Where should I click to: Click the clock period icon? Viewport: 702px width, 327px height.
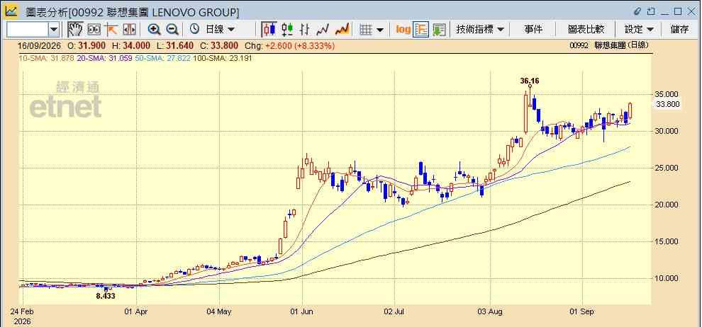(x=194, y=30)
